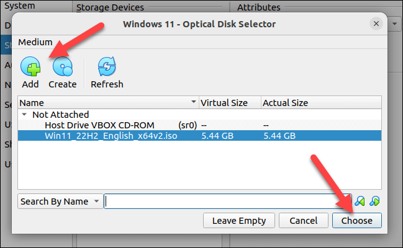Confirm selection with the Choose button
This screenshot has width=403, height=248.
pyautogui.click(x=356, y=221)
